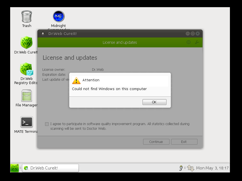The height and width of the screenshot is (181, 242).
Task: Click the window menu dot in the title bar
Action: click(x=43, y=33)
